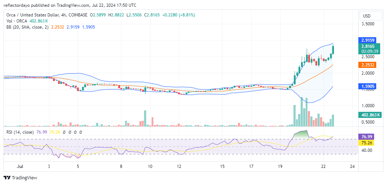Click the RSI (14, close) legend
The image size is (387, 184).
pyautogui.click(x=20, y=132)
